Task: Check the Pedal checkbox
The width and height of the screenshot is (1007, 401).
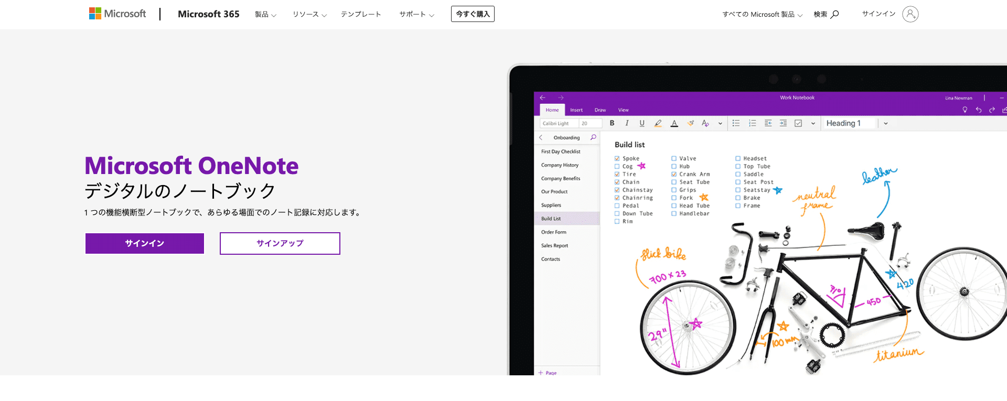Action: (617, 205)
